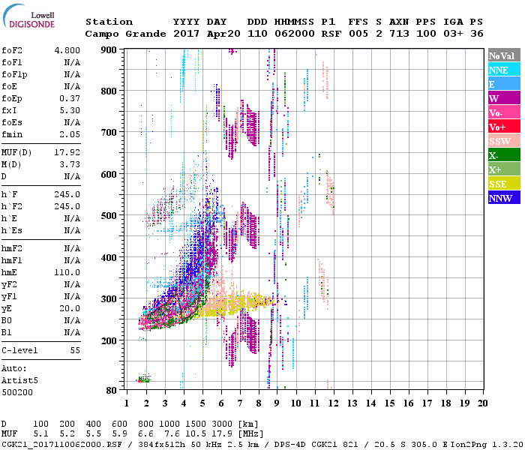Pick the yellow SSE legend entry
The height and width of the screenshot is (450, 525).
(502, 184)
